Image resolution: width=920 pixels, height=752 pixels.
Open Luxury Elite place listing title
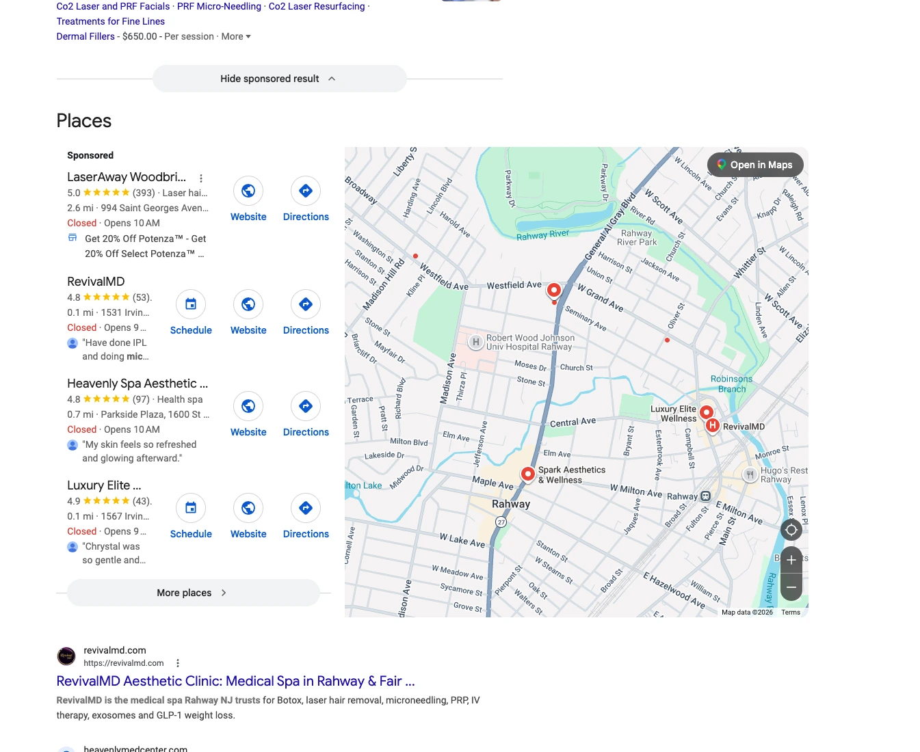click(x=104, y=485)
